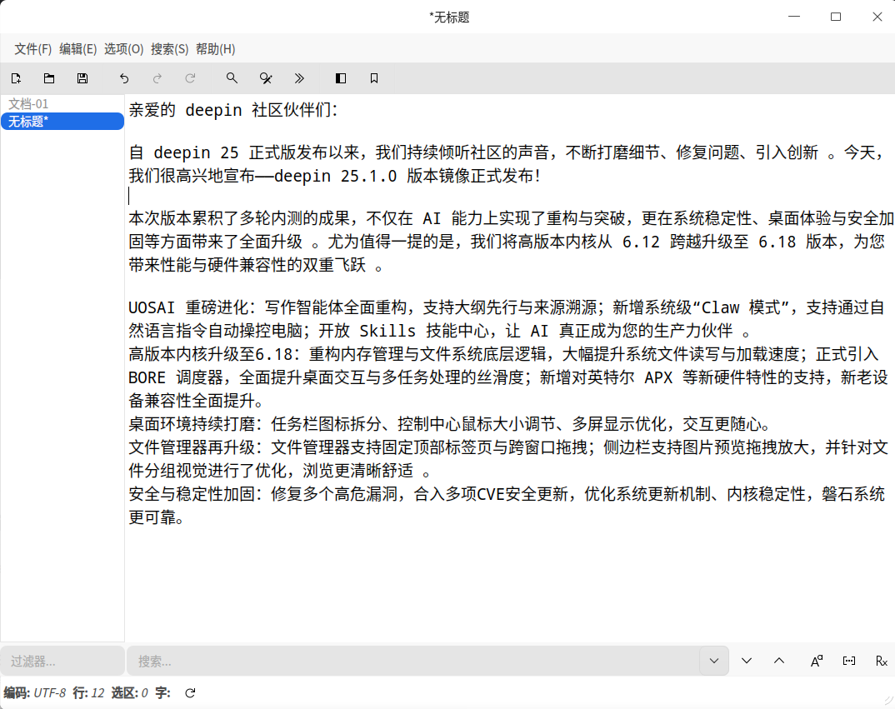Jump to the previous match with up arrow
The image size is (895, 709).
coord(779,661)
